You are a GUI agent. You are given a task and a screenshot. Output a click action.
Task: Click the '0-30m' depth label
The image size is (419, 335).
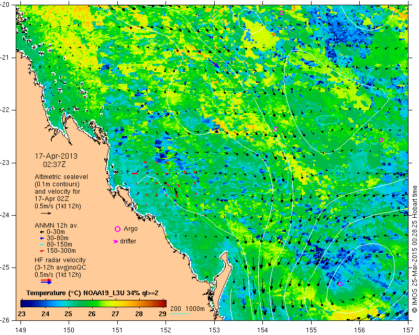point(56,232)
